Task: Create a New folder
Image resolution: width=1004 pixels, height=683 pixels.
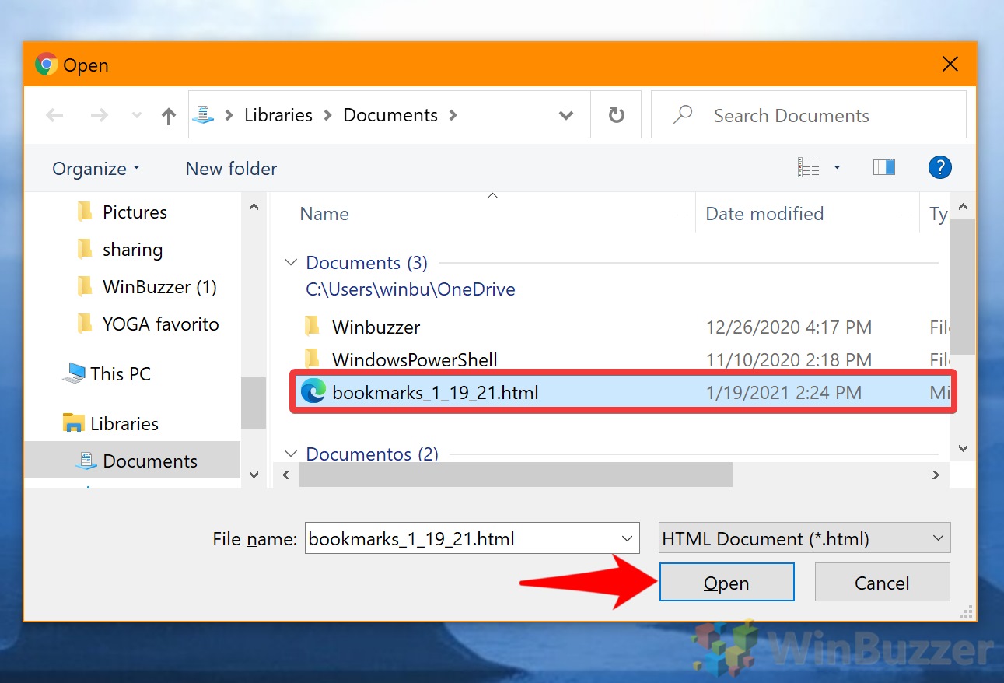Action: tap(230, 168)
